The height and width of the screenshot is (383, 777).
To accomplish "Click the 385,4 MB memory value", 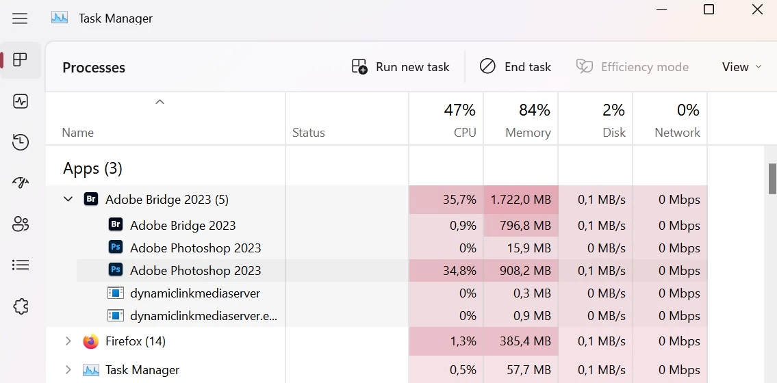I will coord(526,341).
